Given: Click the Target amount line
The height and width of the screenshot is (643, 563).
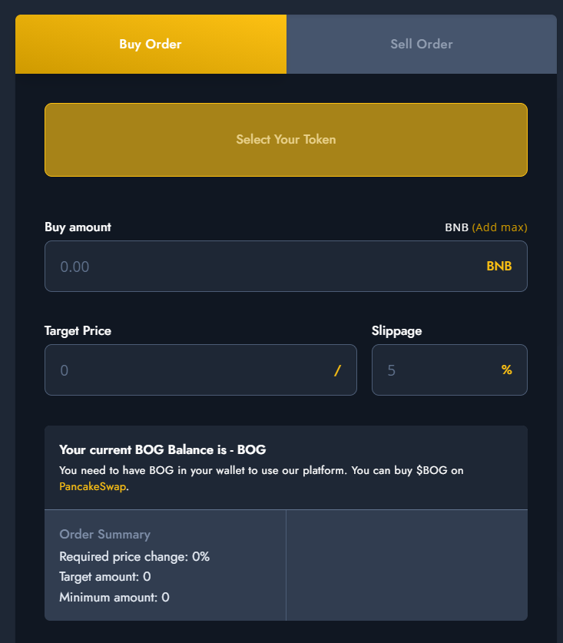Looking at the screenshot, I should (x=105, y=577).
